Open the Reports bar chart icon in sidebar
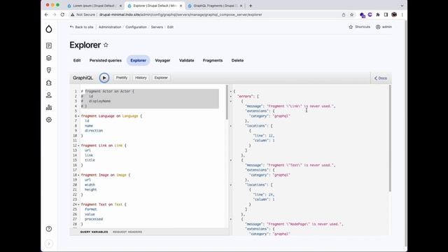 tap(49, 107)
